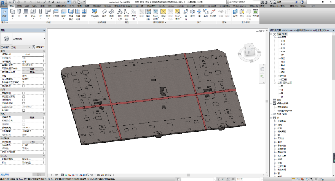This screenshot has width=335, height=181.
Task: Collapse the 明细表/数量 schedules node
Action: coord(272,104)
